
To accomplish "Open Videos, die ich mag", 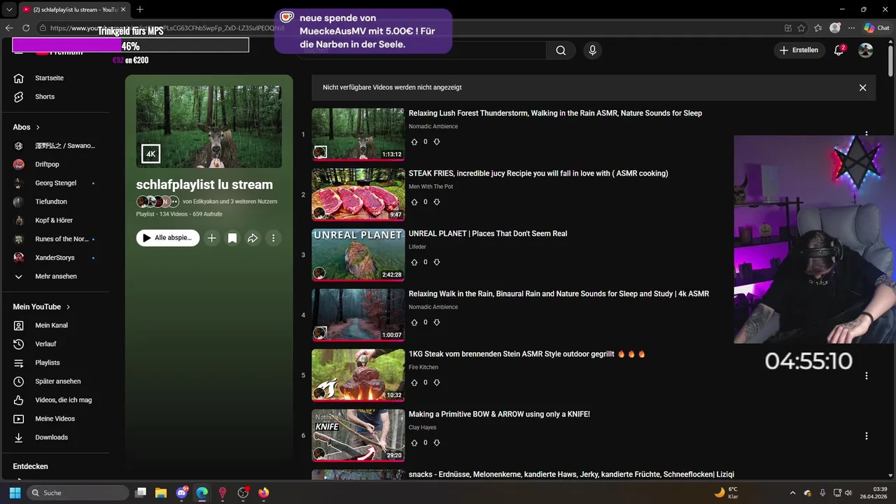I will tap(63, 400).
